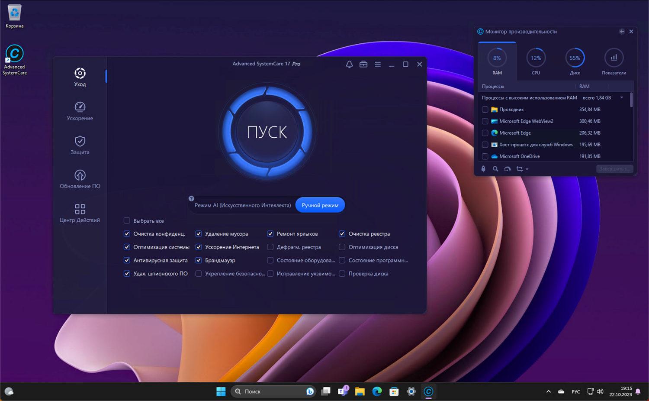Enable Оптимизация диска checkbox

click(342, 247)
